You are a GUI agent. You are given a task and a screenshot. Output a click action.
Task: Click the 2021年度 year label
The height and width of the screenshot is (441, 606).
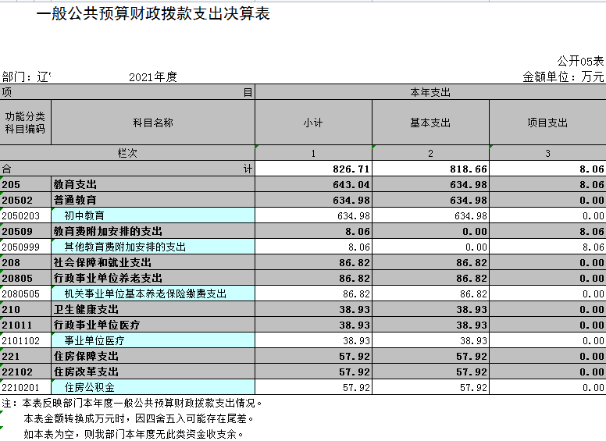coord(152,76)
